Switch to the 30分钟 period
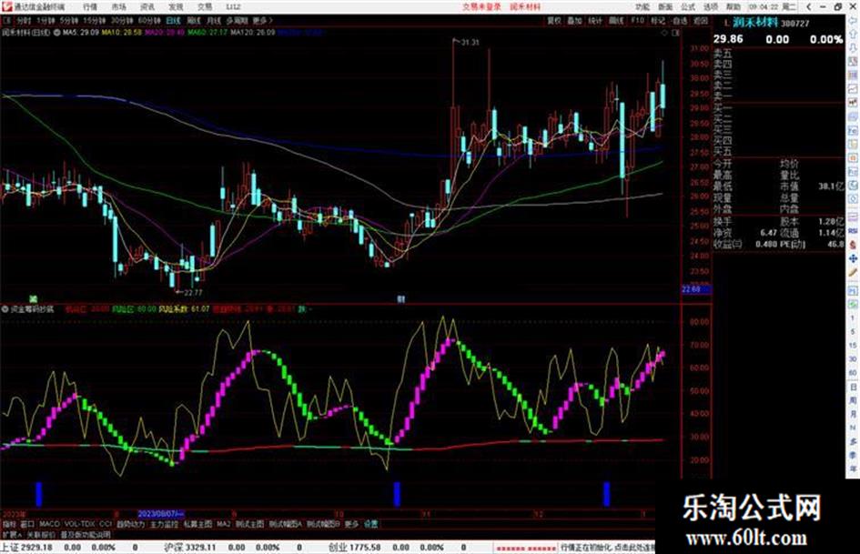This screenshot has height=554, width=860. [x=122, y=21]
